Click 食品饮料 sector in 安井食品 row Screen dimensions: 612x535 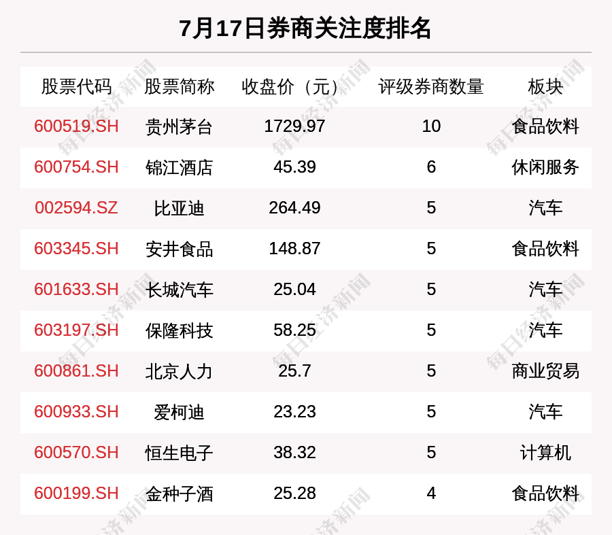(x=545, y=249)
